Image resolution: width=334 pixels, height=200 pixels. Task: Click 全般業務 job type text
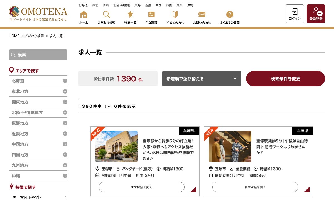coord(243,169)
